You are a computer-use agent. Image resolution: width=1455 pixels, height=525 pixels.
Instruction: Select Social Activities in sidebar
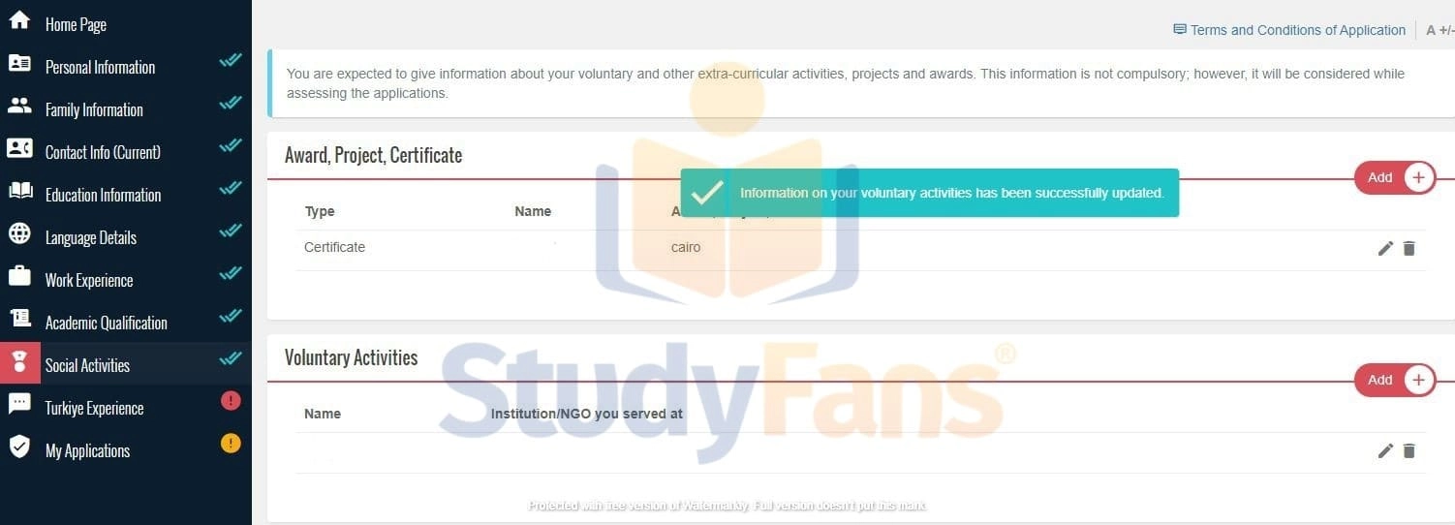click(x=87, y=365)
